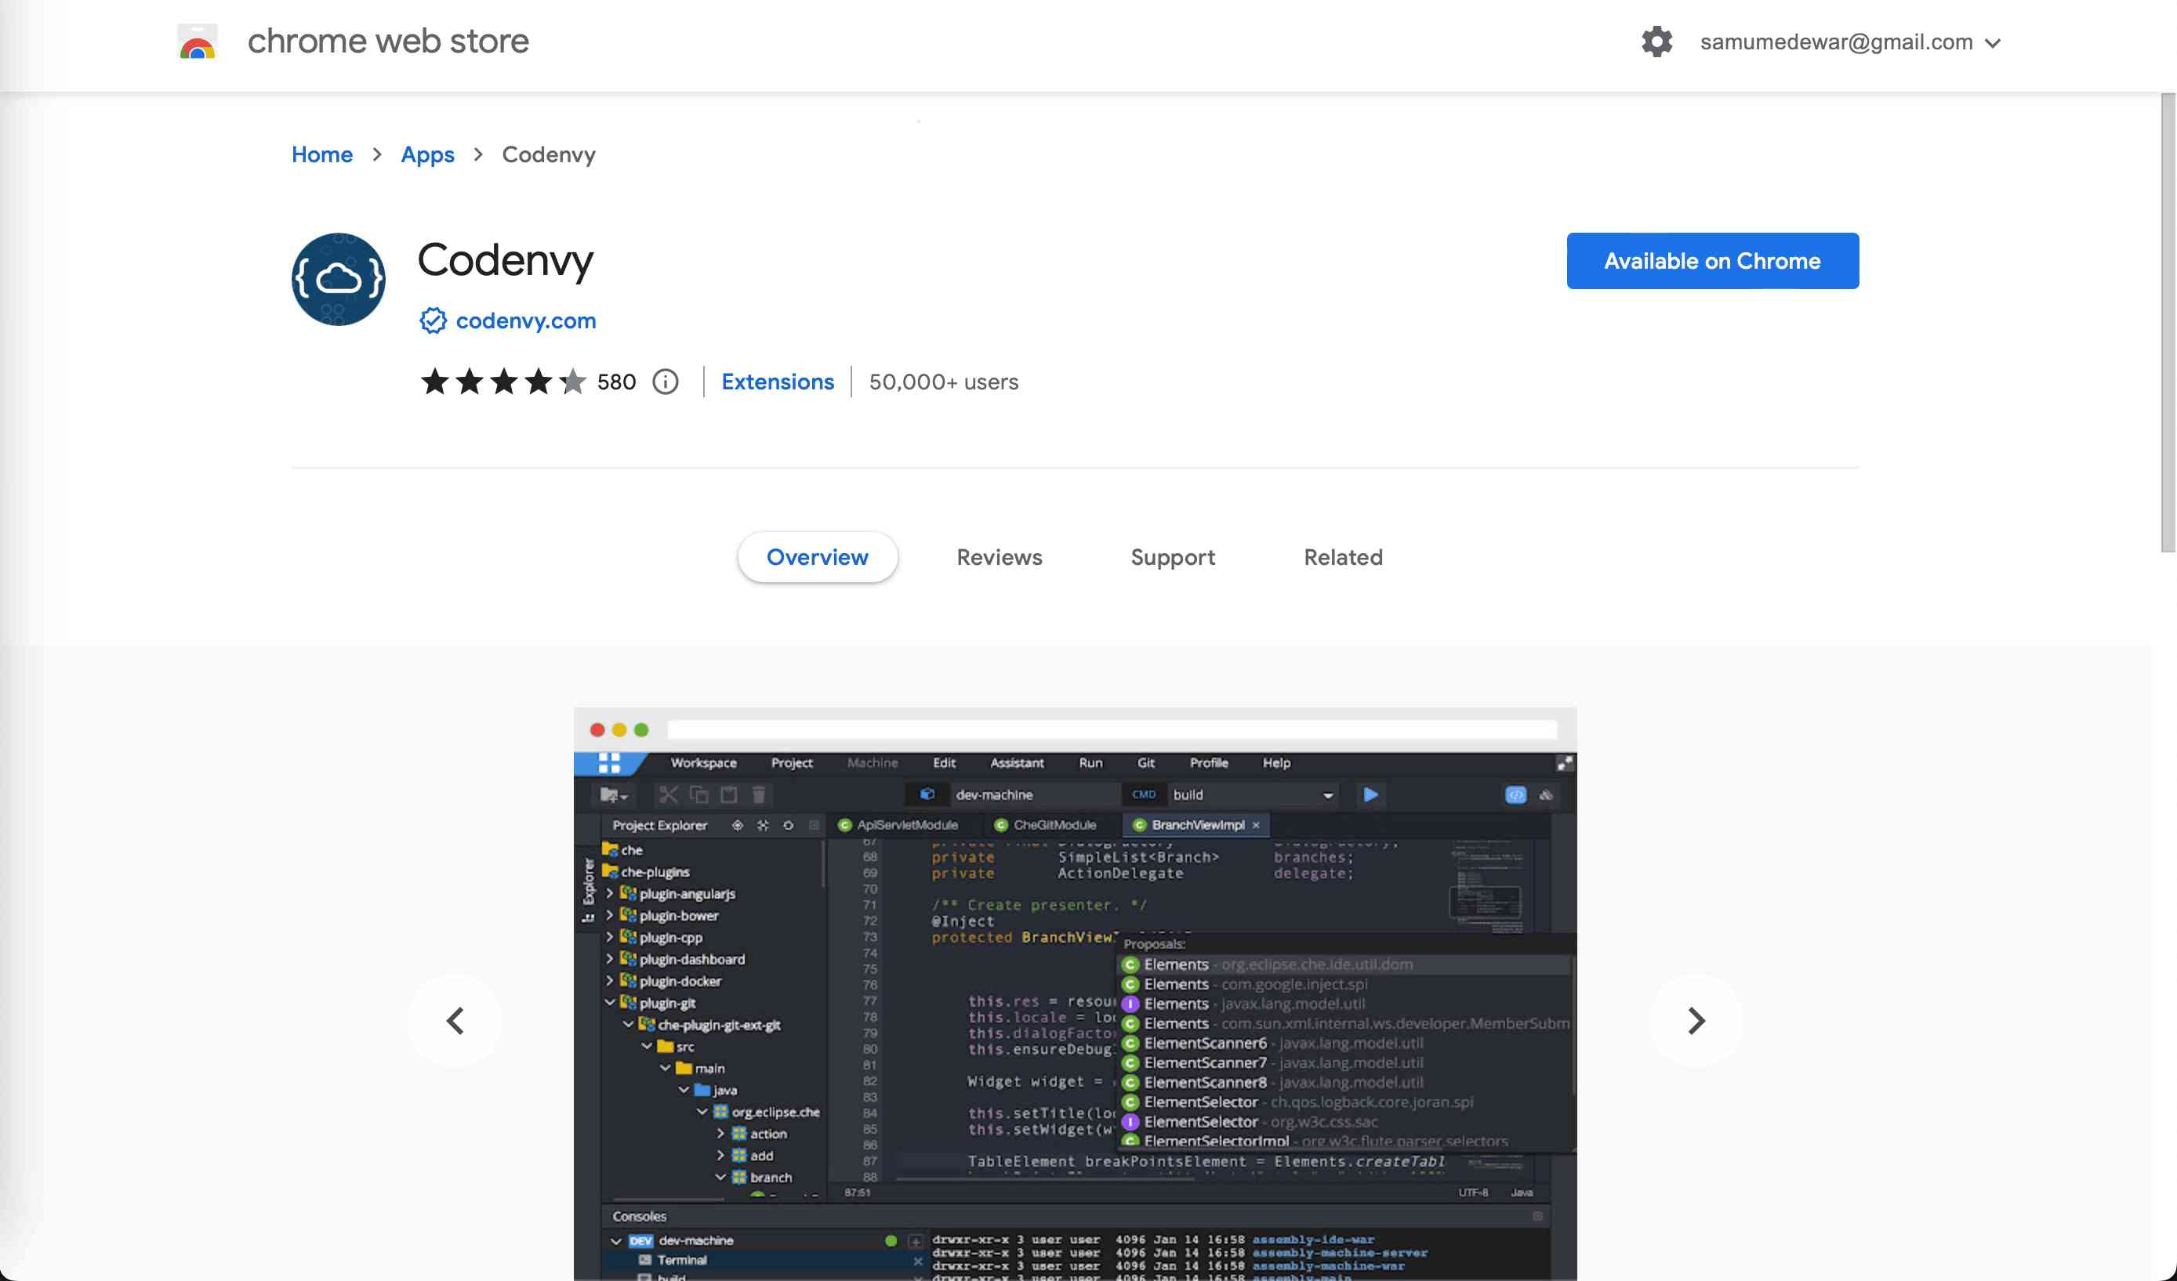
Task: Select the Cut tool in the IDE toolbar
Action: [x=668, y=794]
